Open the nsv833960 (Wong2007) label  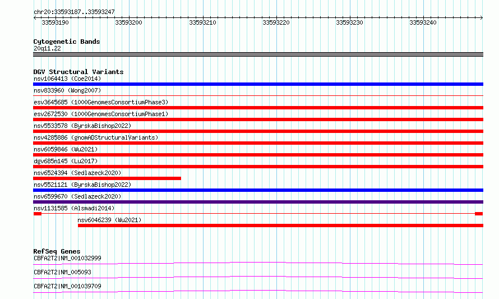67,90
